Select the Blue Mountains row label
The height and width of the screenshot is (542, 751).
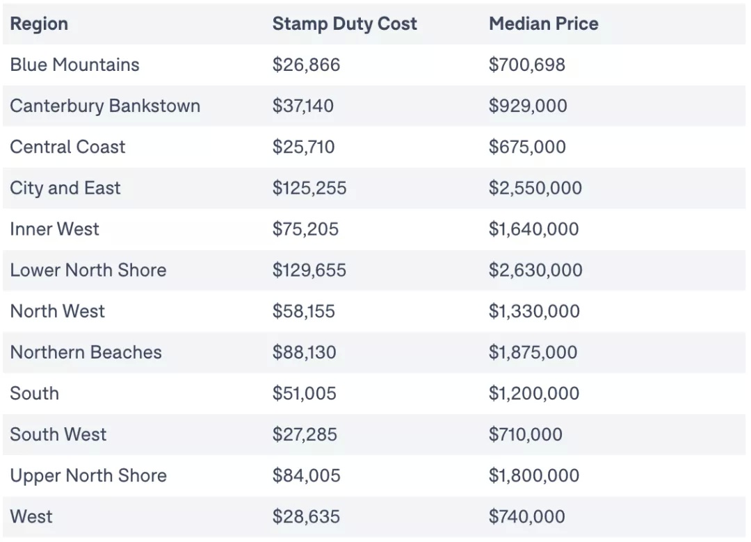point(74,65)
